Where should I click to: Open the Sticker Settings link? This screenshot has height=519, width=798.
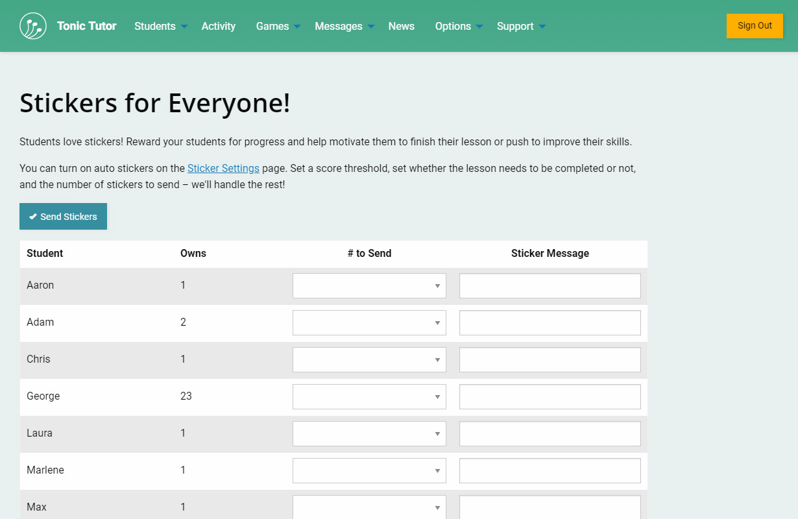tap(223, 168)
